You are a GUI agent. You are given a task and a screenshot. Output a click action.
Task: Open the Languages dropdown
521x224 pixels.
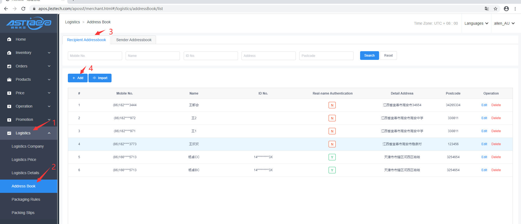pyautogui.click(x=476, y=23)
